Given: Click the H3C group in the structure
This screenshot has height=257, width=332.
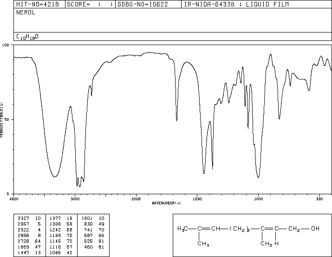Looking at the screenshot, I should (x=182, y=229).
